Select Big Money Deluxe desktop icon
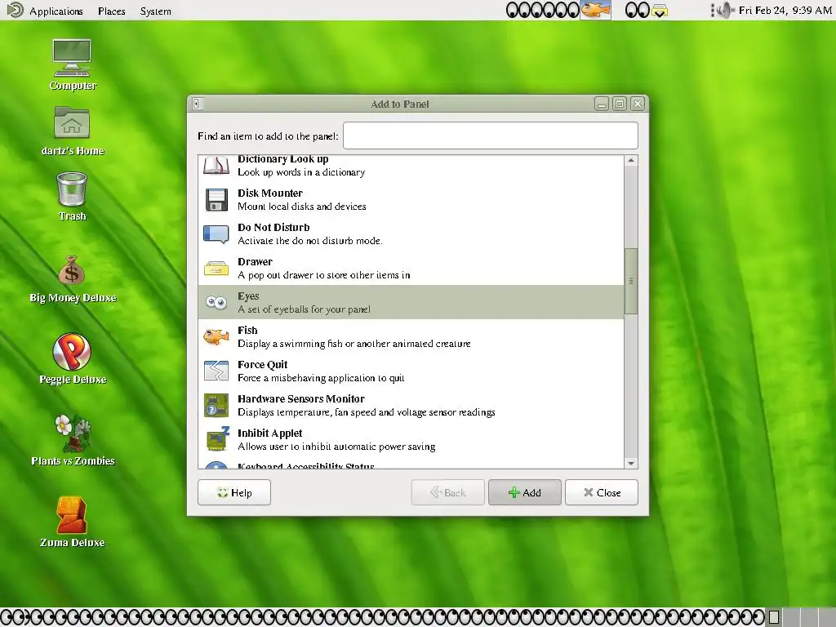 [x=72, y=270]
